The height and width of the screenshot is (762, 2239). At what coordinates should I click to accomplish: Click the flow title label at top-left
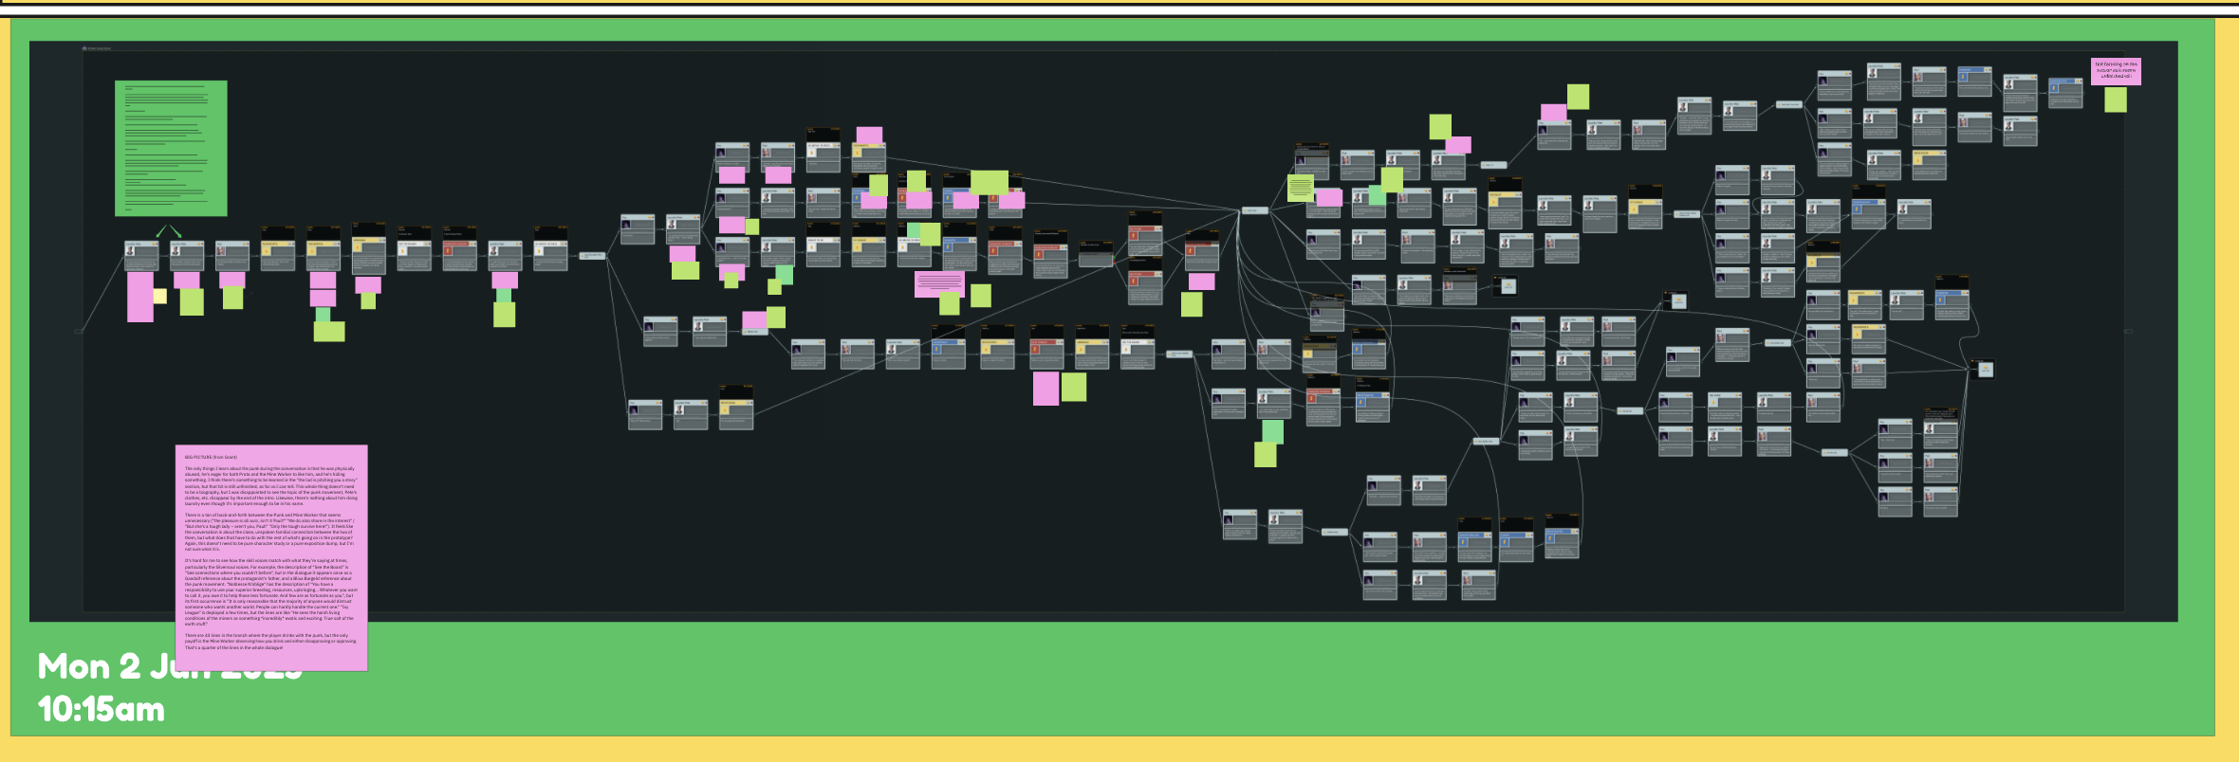[x=97, y=48]
